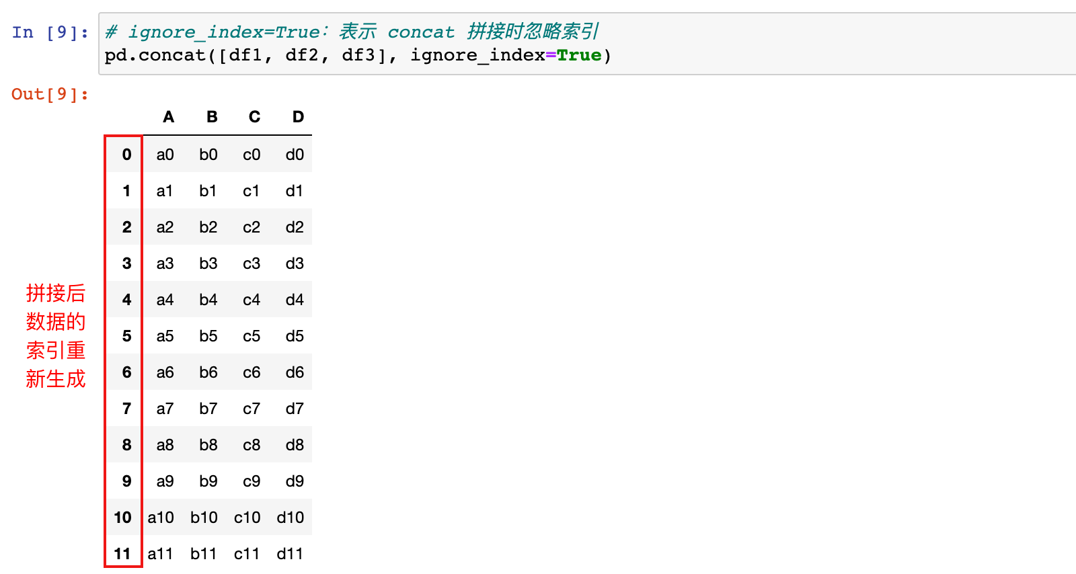This screenshot has width=1076, height=574.
Task: Click cell d9
Action: [x=295, y=481]
